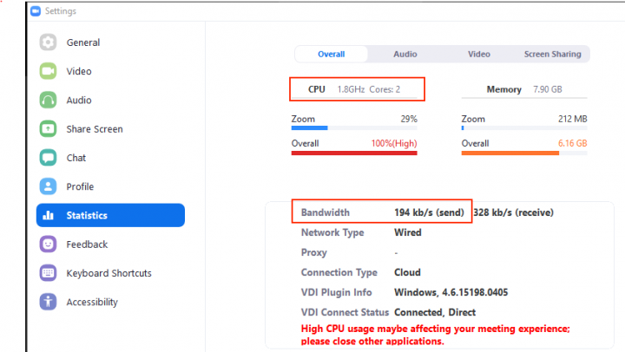Image resolution: width=625 pixels, height=352 pixels.
Task: Click the red Overall CPU usage bar
Action: point(354,153)
